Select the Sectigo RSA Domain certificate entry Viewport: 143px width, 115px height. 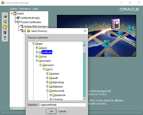36,26
